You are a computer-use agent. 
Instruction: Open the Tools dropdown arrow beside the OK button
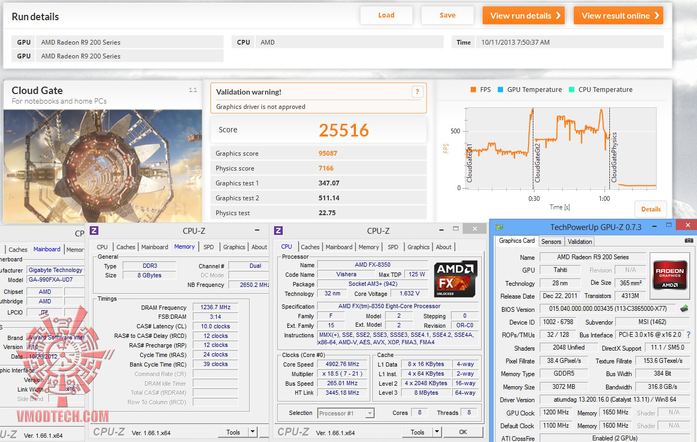(x=437, y=432)
